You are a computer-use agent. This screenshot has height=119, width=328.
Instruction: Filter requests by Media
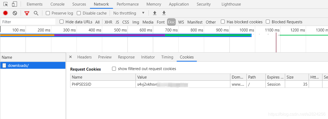coord(148,22)
